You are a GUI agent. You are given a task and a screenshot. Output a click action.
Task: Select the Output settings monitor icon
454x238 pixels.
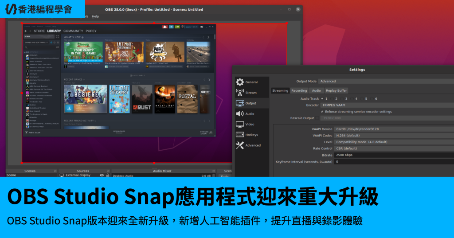240,103
